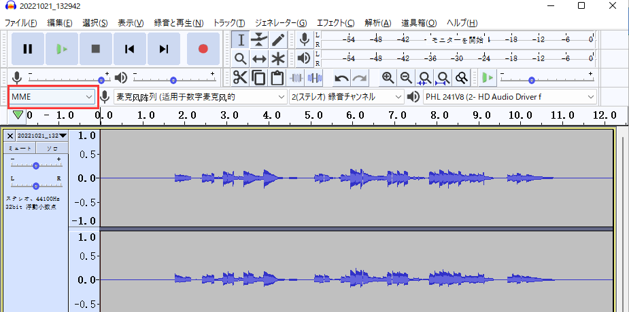
Task: Start playback with the green Play button
Action: (62, 50)
